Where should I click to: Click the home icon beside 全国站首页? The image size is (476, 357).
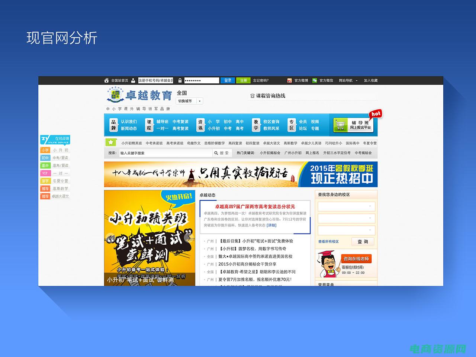pos(106,80)
